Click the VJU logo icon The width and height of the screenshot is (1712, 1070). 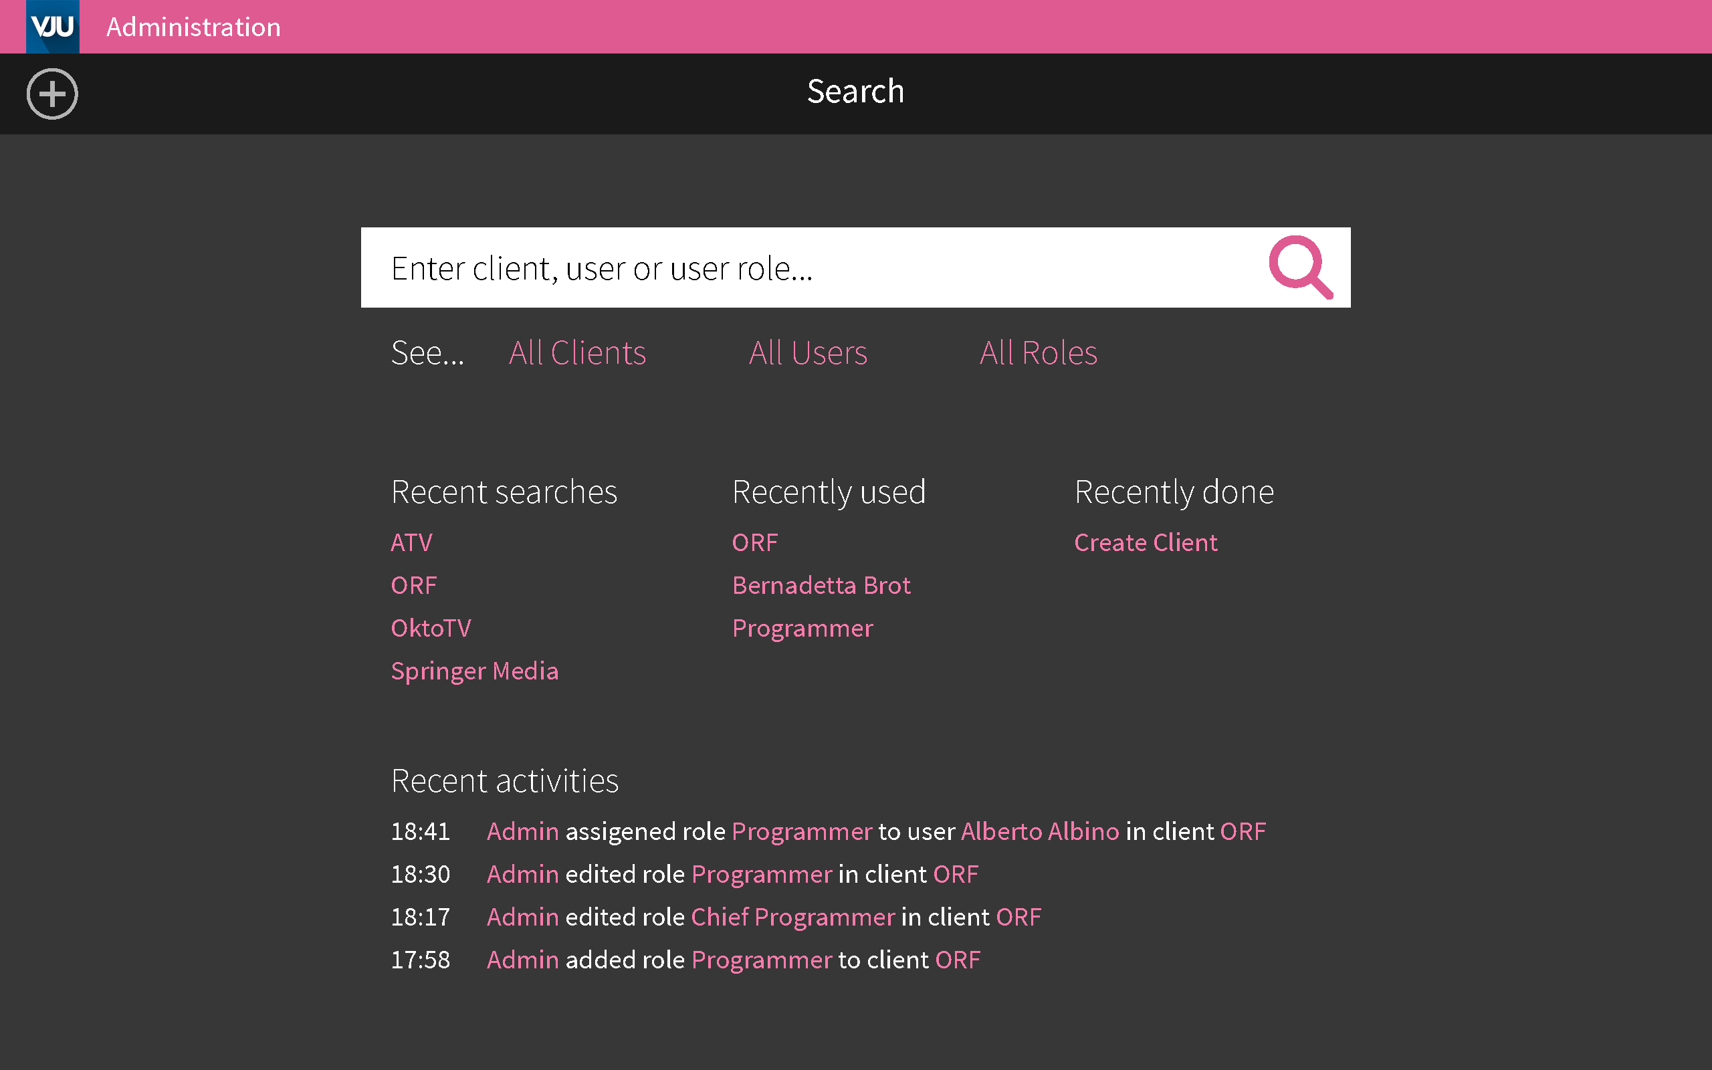point(52,26)
